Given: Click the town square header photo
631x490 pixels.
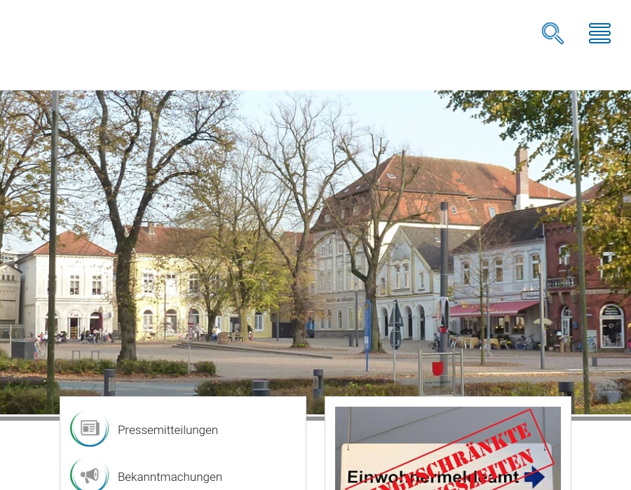Looking at the screenshot, I should (315, 252).
